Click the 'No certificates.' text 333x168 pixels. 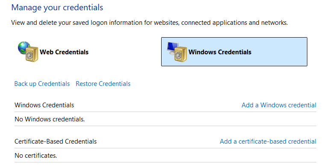pyautogui.click(x=35, y=156)
